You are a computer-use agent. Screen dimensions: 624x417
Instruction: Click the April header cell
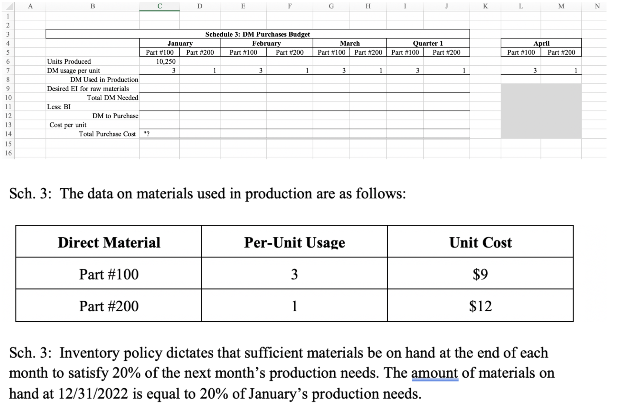point(541,43)
